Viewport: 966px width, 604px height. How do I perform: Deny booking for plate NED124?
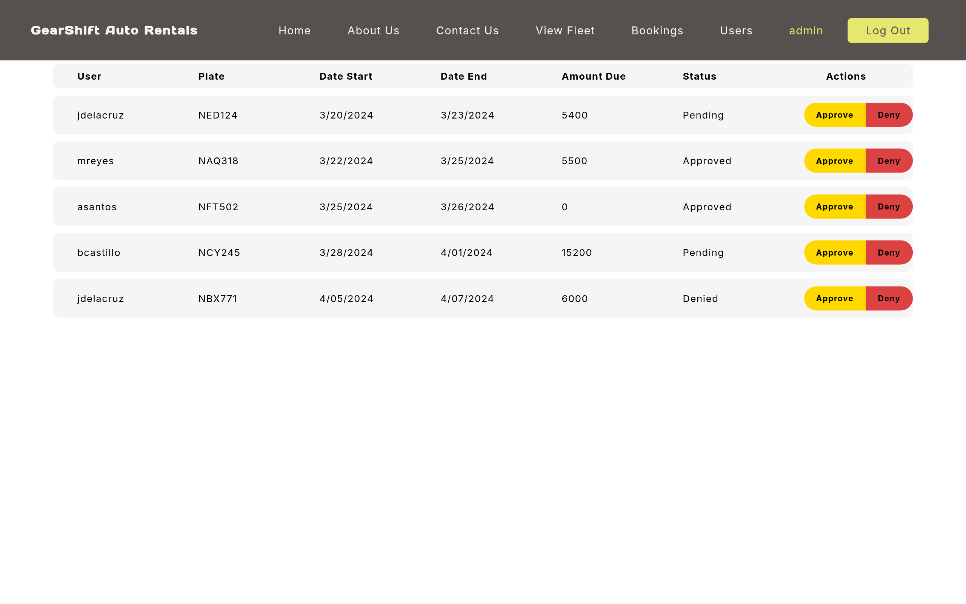click(889, 115)
